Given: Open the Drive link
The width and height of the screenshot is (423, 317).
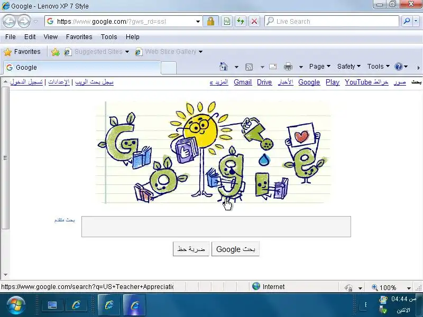Looking at the screenshot, I should 264,82.
